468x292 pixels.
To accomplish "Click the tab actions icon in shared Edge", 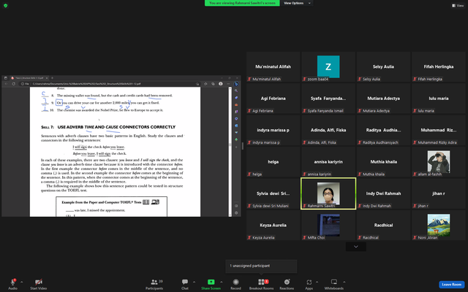I will point(5,78).
